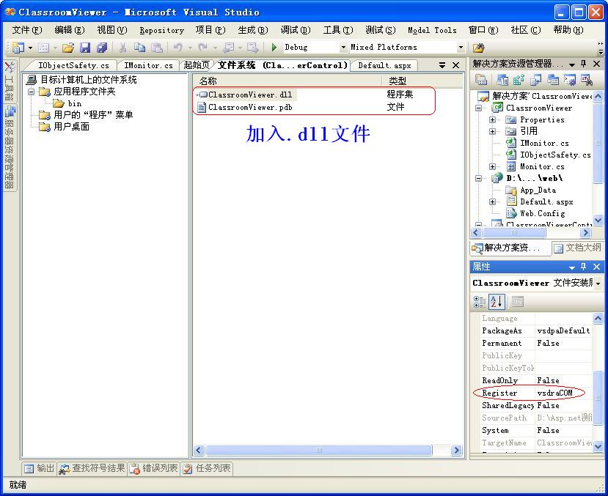Switch to IObjectSafety.cs tab
The image size is (608, 496).
point(73,65)
